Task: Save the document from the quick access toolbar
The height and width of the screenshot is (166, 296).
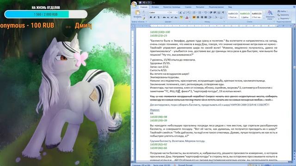Action: pos(140,2)
